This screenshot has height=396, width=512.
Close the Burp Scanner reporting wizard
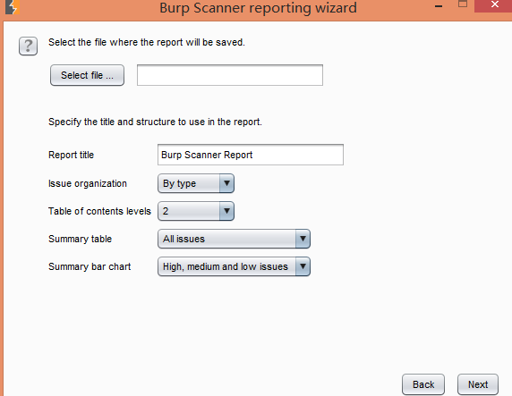(494, 4)
